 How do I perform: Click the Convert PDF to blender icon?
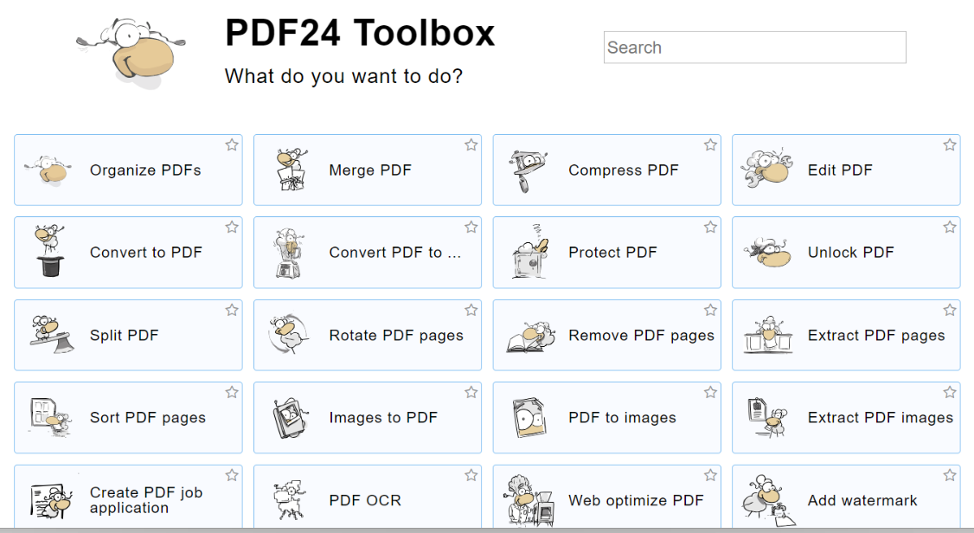[x=289, y=252]
